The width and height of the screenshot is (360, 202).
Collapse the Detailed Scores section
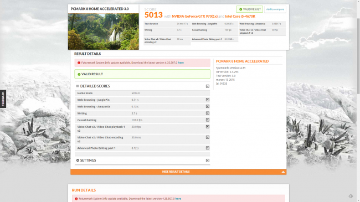point(208,86)
